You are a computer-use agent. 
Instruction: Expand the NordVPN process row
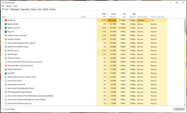click(2, 73)
